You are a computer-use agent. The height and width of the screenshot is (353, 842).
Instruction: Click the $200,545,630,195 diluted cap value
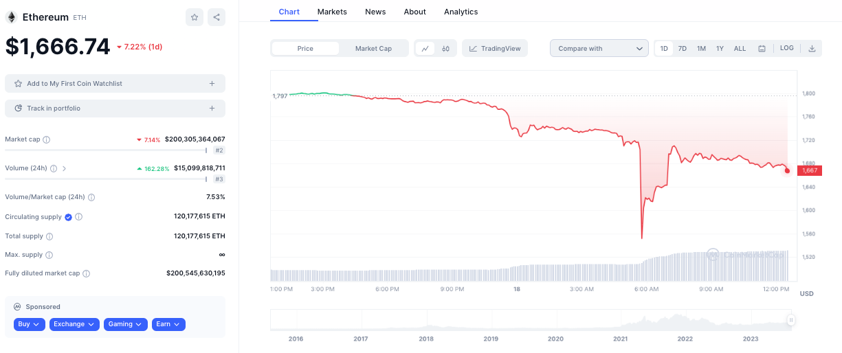tap(196, 273)
